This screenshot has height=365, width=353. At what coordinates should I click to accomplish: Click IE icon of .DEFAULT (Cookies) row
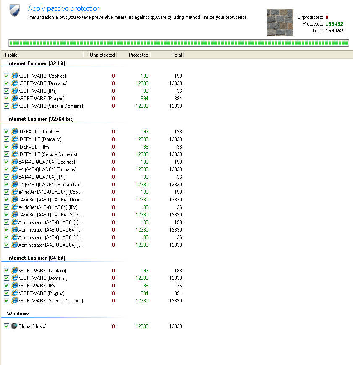15,131
